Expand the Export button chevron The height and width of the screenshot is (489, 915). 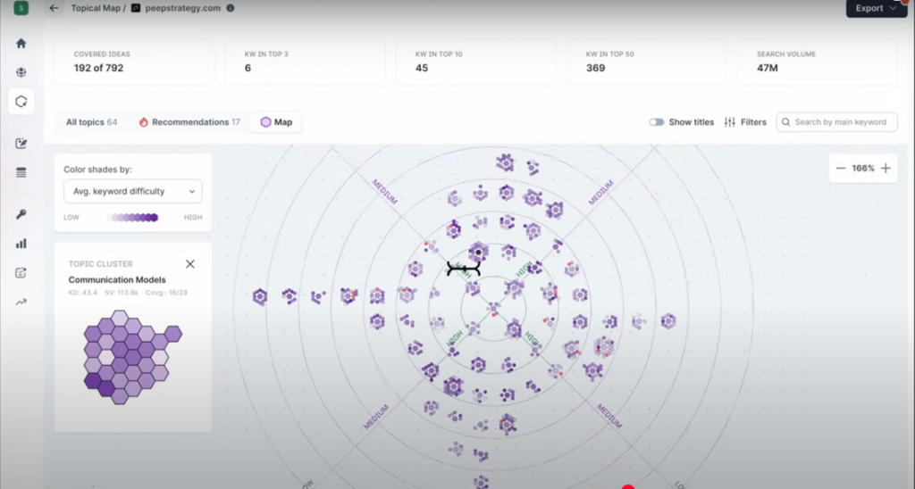(894, 8)
